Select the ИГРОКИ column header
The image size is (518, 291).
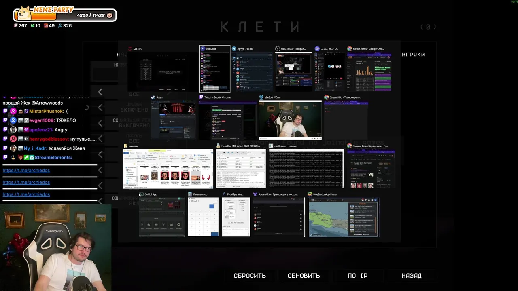413,54
